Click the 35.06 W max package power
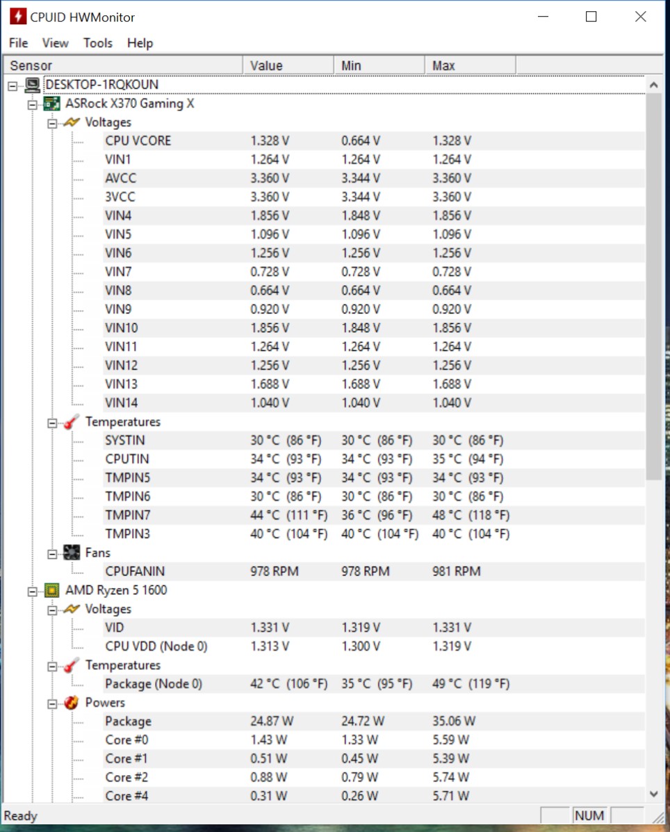670x832 pixels. click(454, 721)
